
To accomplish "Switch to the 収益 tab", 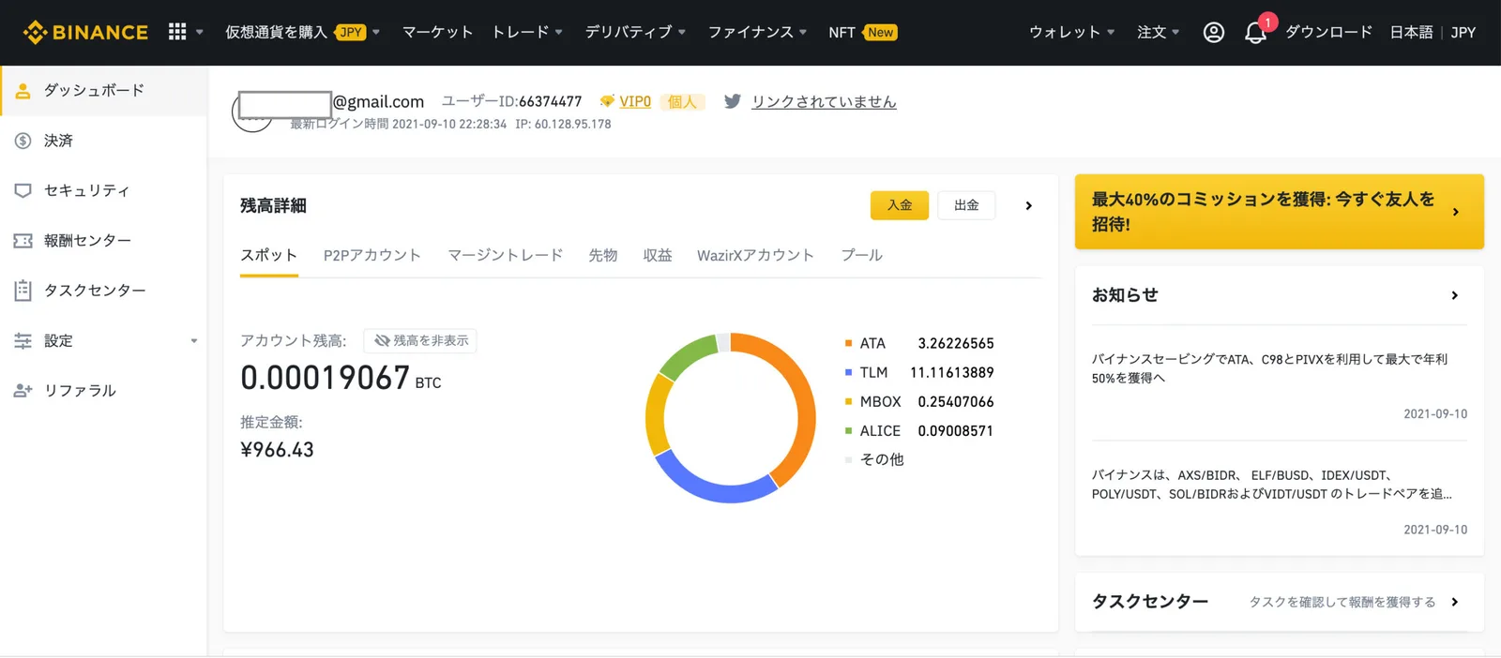I will (658, 255).
